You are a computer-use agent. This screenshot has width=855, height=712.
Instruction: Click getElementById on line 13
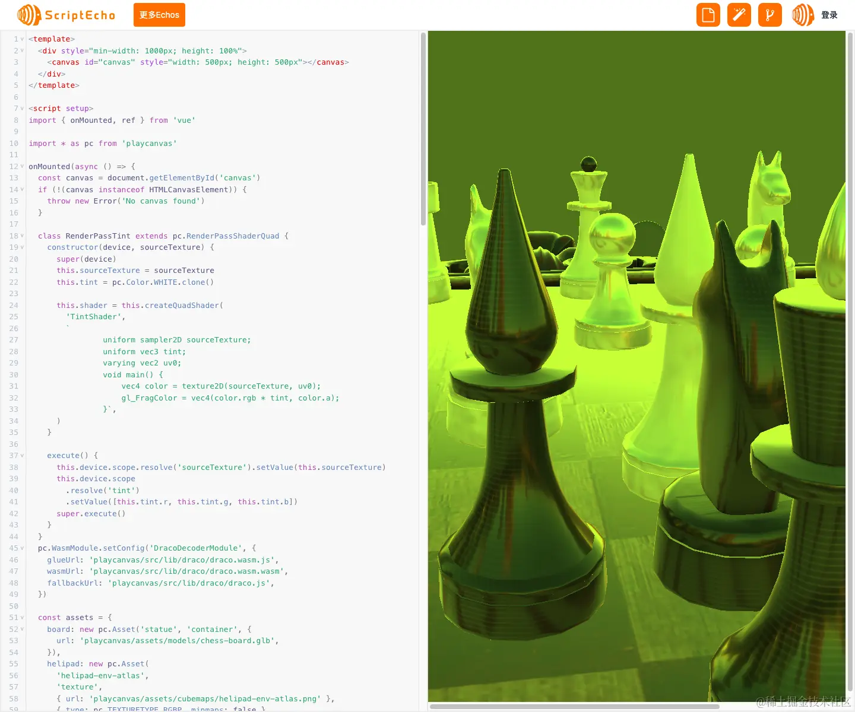pyautogui.click(x=182, y=178)
